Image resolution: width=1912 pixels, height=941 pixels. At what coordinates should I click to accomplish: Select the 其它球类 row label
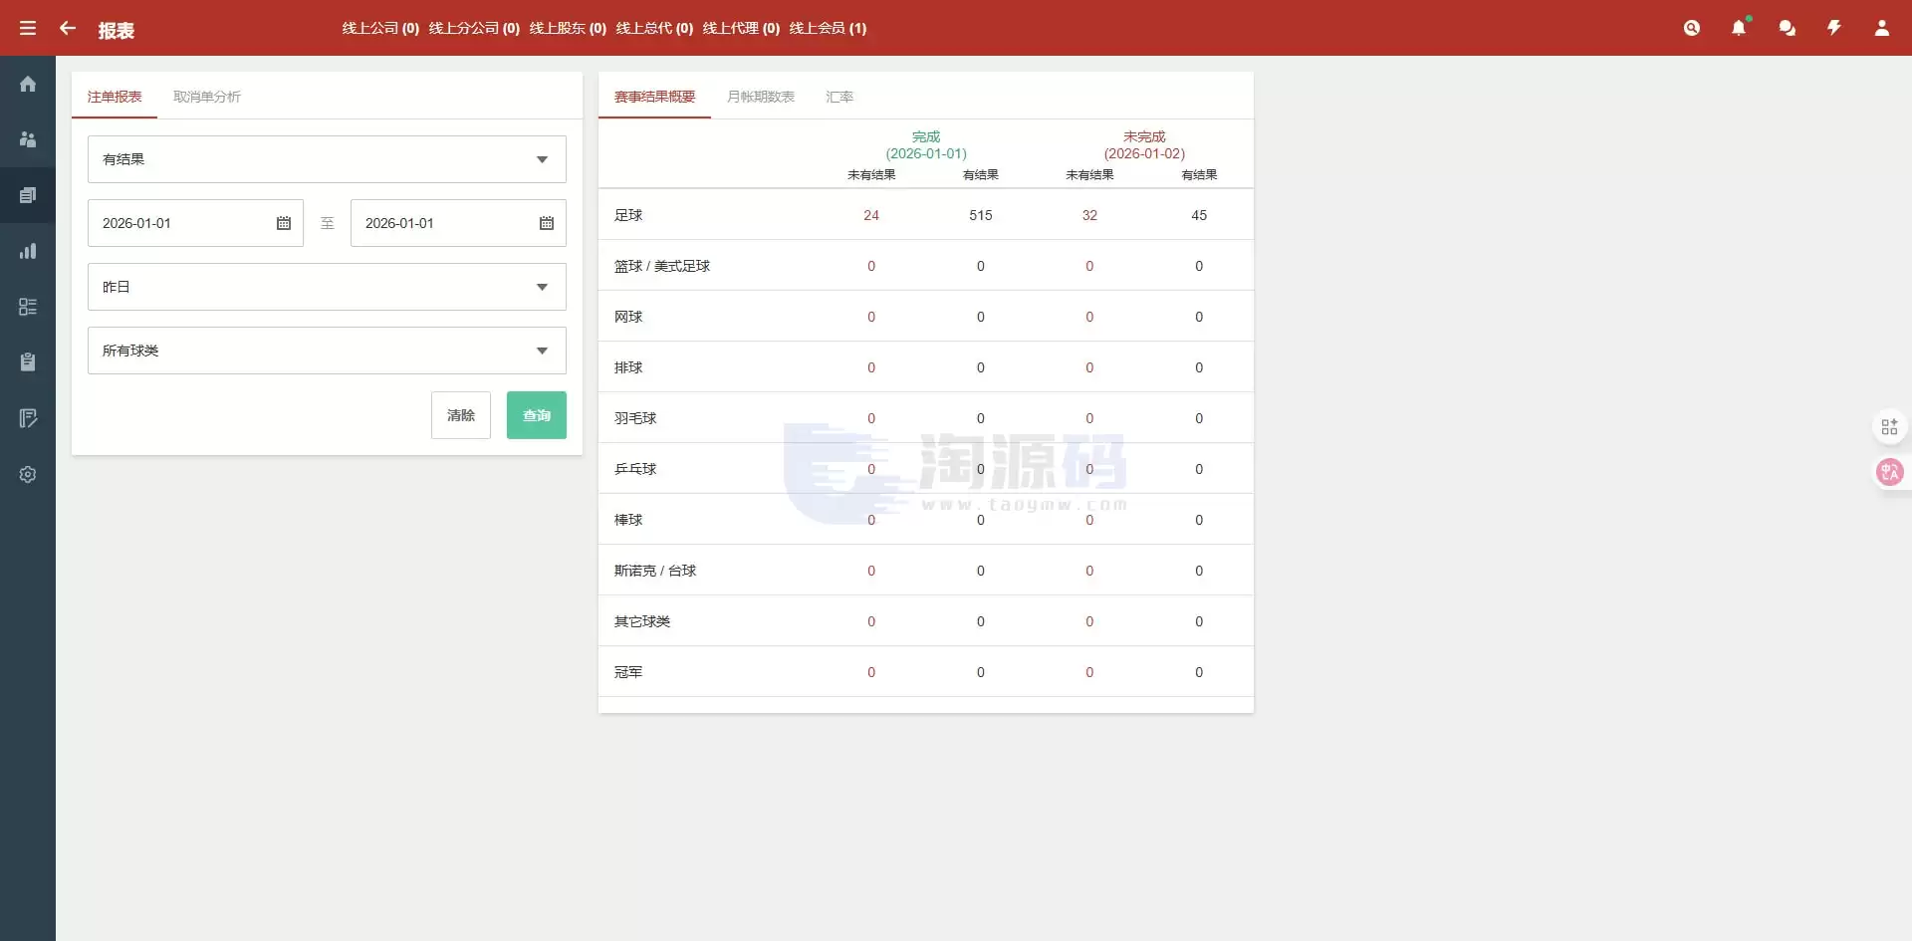pos(642,621)
